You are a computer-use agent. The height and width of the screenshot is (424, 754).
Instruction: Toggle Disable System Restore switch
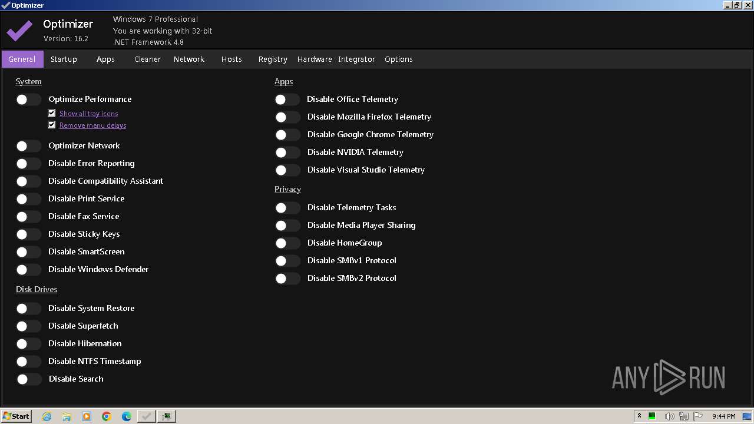tap(28, 309)
